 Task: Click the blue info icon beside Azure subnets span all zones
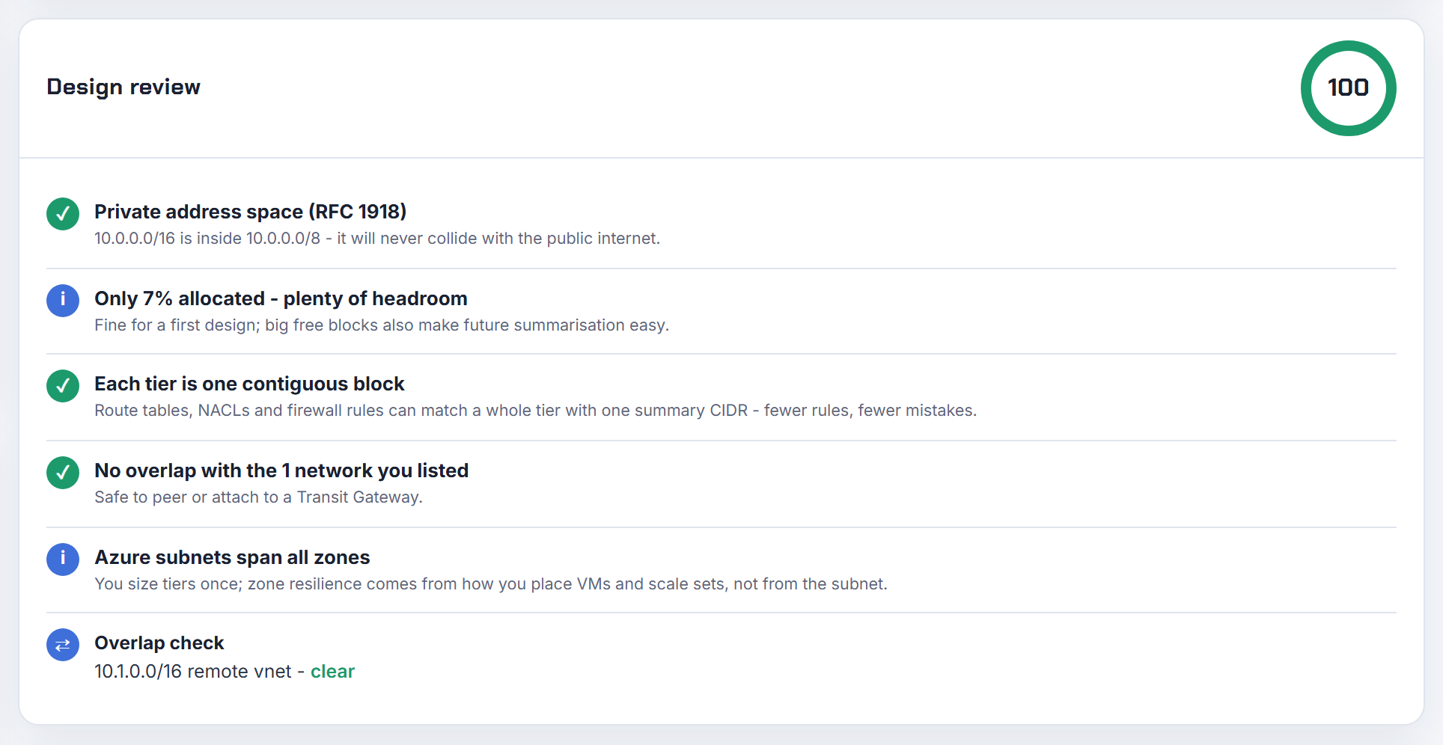(63, 559)
